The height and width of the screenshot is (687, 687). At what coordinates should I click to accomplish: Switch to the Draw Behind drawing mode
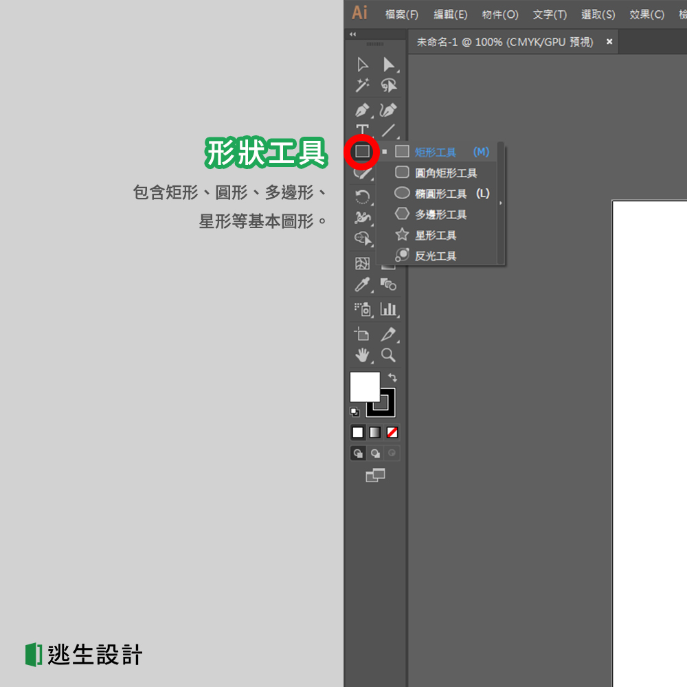point(374,453)
